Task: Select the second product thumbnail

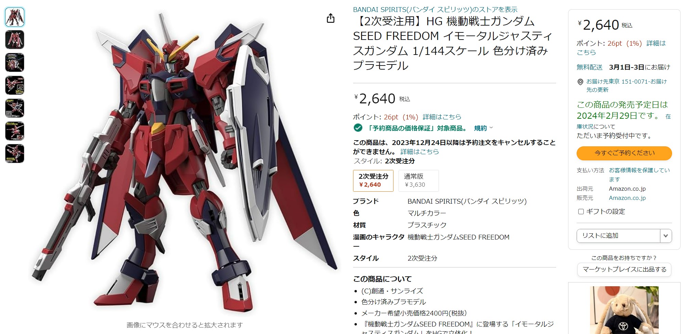Action: click(x=15, y=40)
